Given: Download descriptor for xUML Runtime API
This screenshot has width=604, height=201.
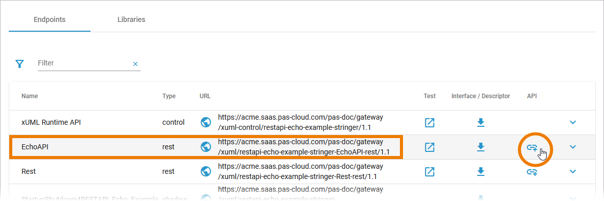Looking at the screenshot, I should click(480, 122).
